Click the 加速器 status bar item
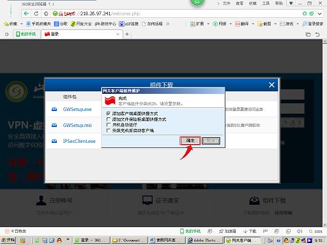Image resolution: width=327 pixels, height=245 pixels. coord(227,231)
